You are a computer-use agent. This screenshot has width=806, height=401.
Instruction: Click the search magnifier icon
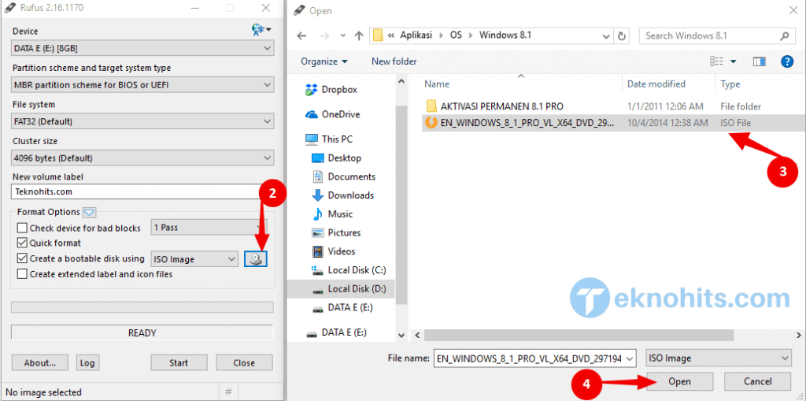784,36
